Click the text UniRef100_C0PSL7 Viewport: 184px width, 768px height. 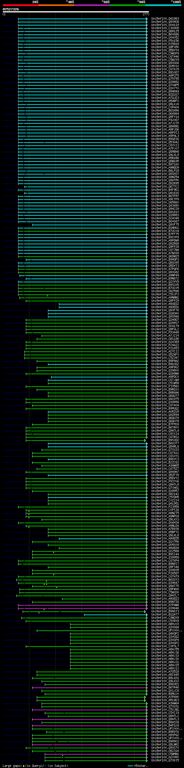tap(165, 646)
